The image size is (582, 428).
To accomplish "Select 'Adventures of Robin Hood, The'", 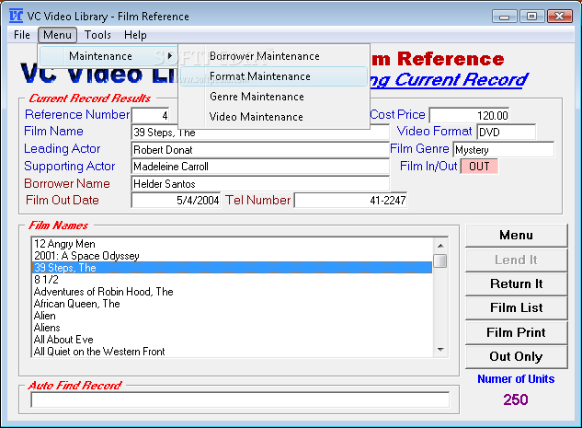I will click(x=232, y=292).
